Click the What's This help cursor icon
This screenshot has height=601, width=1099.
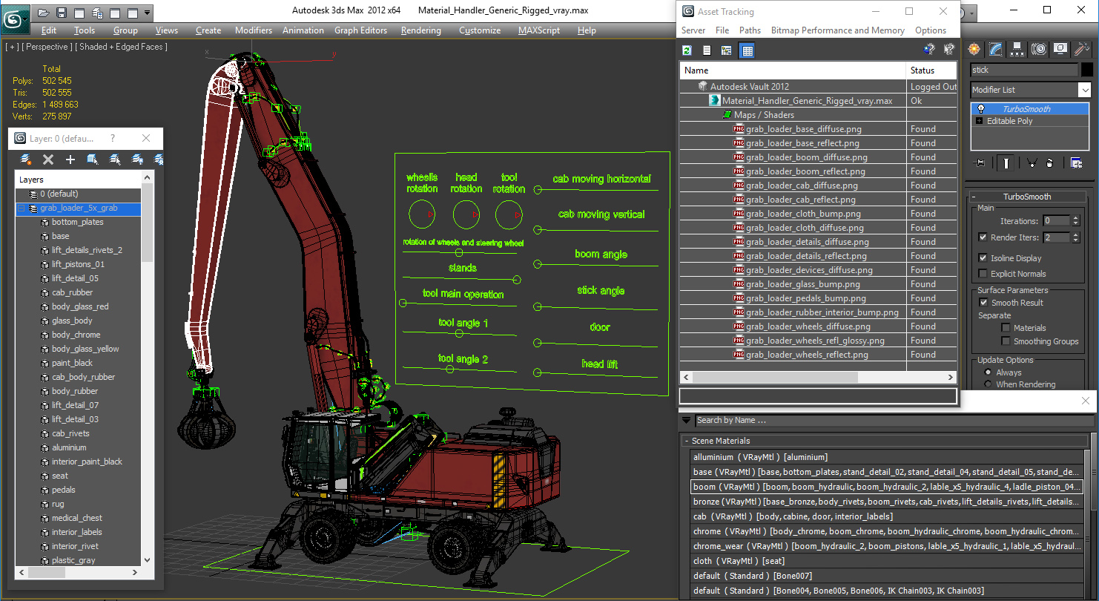pyautogui.click(x=948, y=50)
